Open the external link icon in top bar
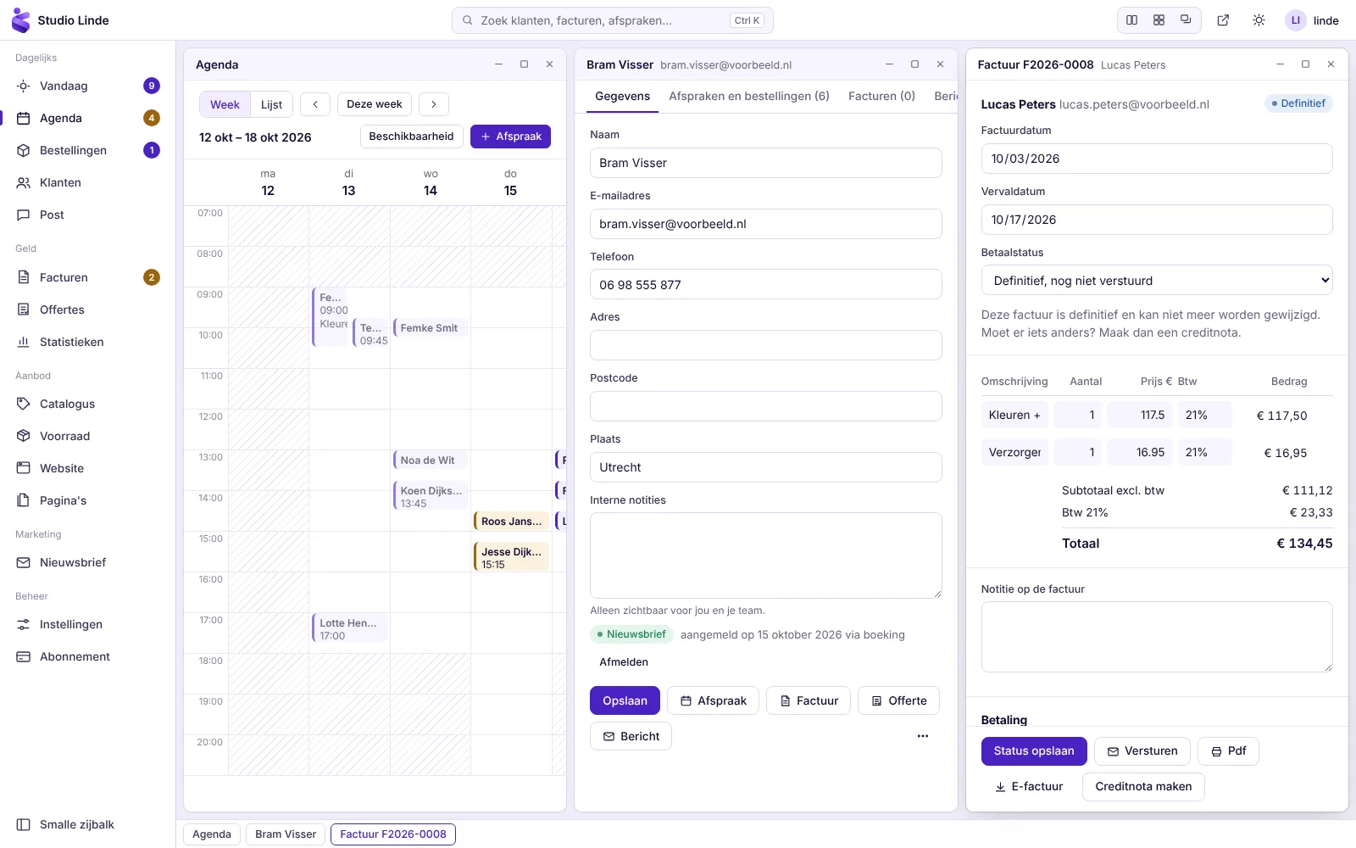 coord(1223,20)
